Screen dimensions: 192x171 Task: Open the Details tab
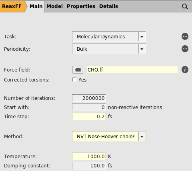(x=108, y=6)
